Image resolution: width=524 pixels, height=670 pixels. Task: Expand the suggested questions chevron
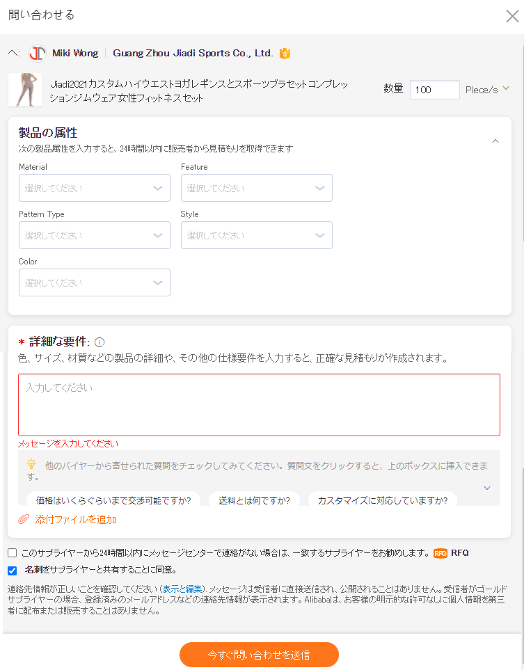coord(487,488)
